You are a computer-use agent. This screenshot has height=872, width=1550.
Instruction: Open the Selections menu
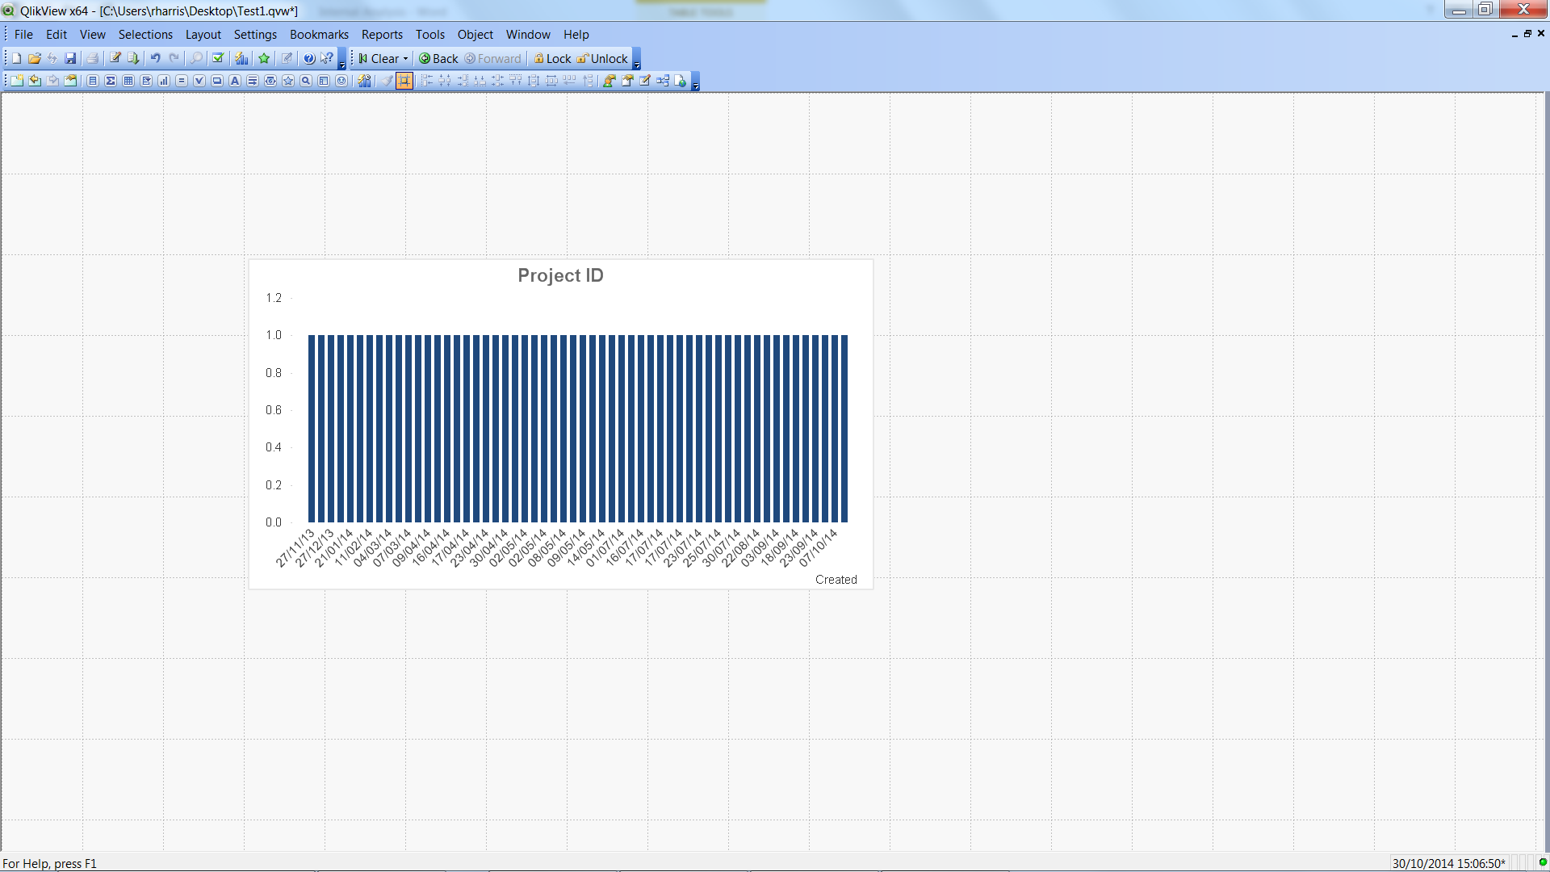145,35
